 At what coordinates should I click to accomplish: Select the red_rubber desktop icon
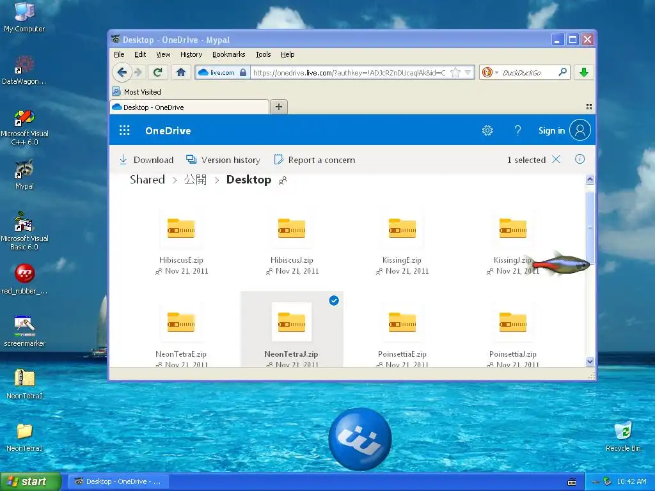click(x=24, y=279)
